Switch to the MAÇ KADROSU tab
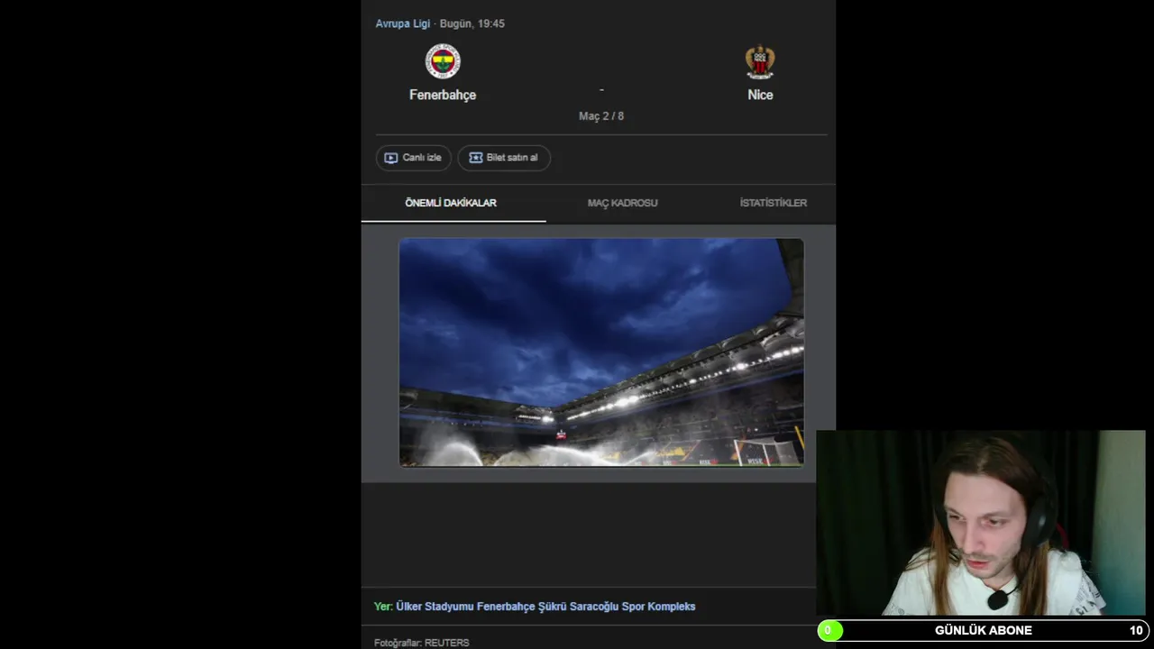This screenshot has width=1154, height=649. (x=622, y=203)
